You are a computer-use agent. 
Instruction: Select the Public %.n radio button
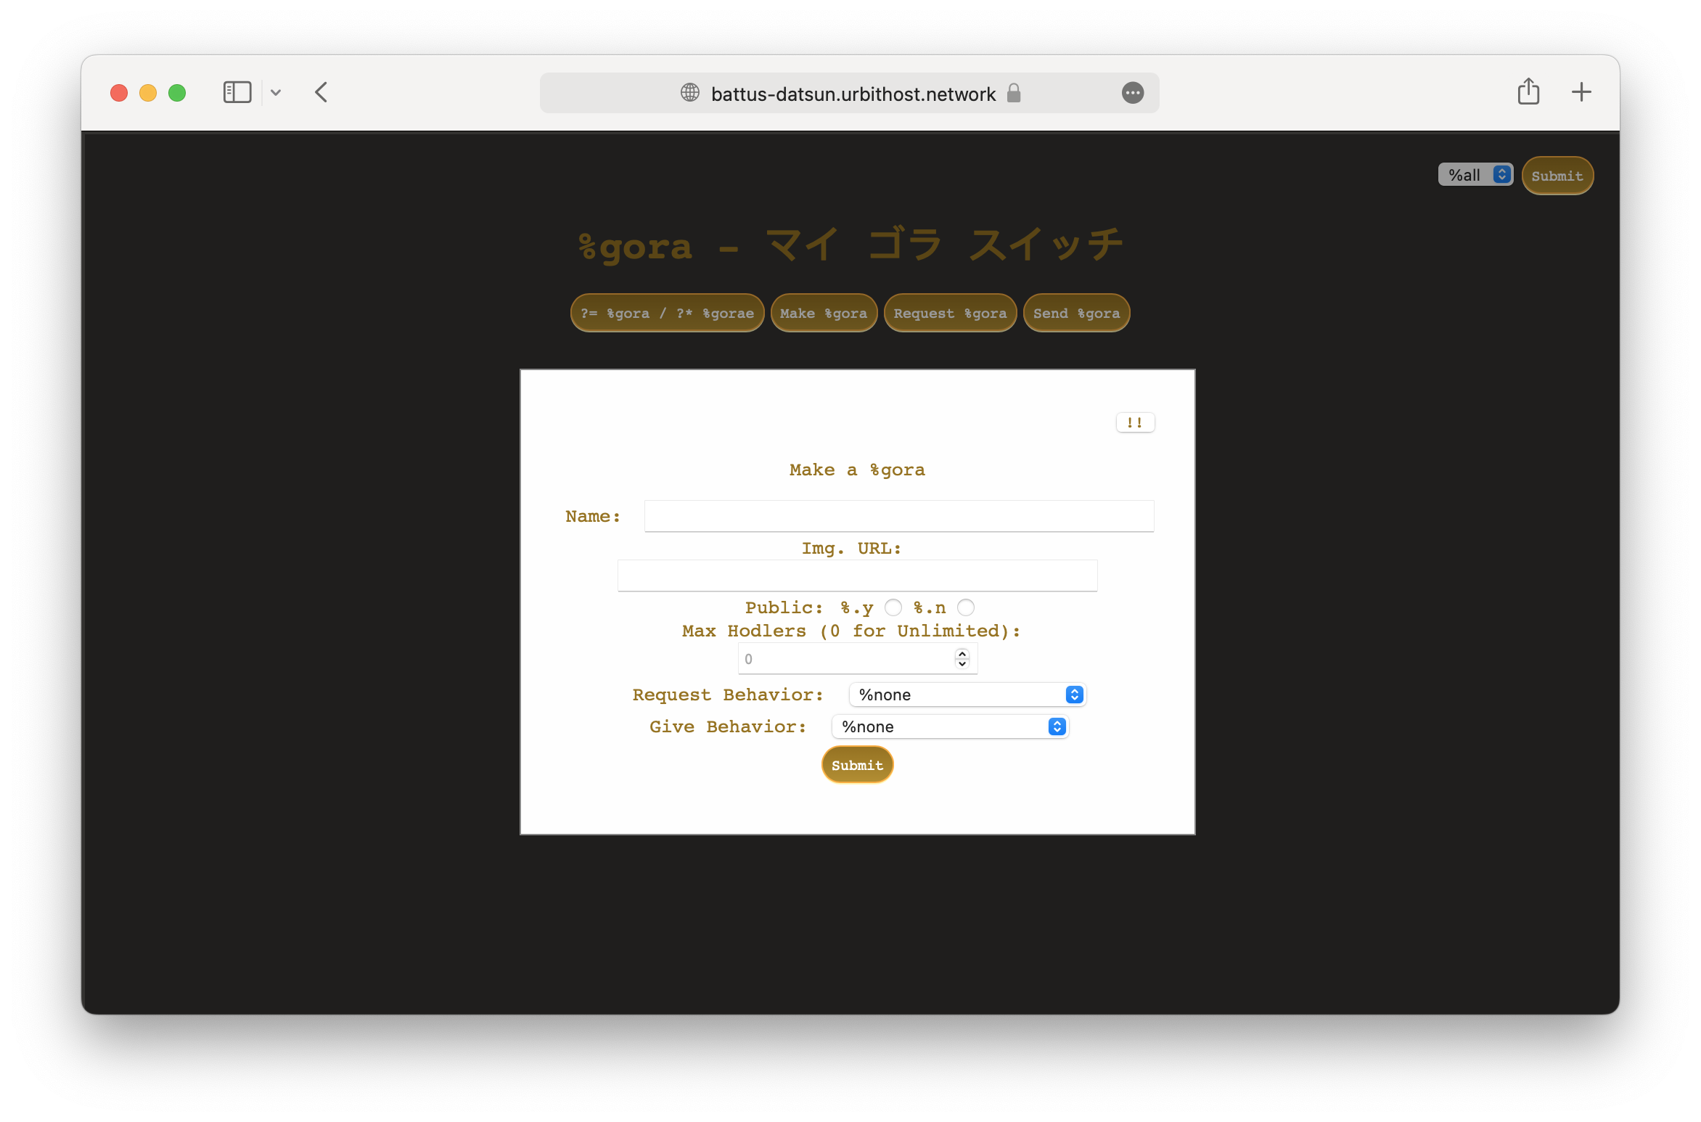966,607
